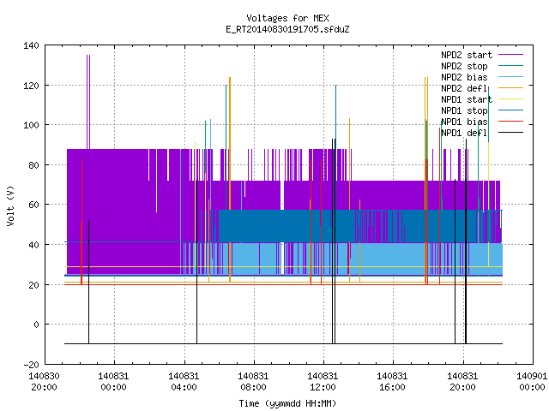Click the black NPD1 defl legend line
Viewport: 549px width, 411px height.
click(x=511, y=133)
